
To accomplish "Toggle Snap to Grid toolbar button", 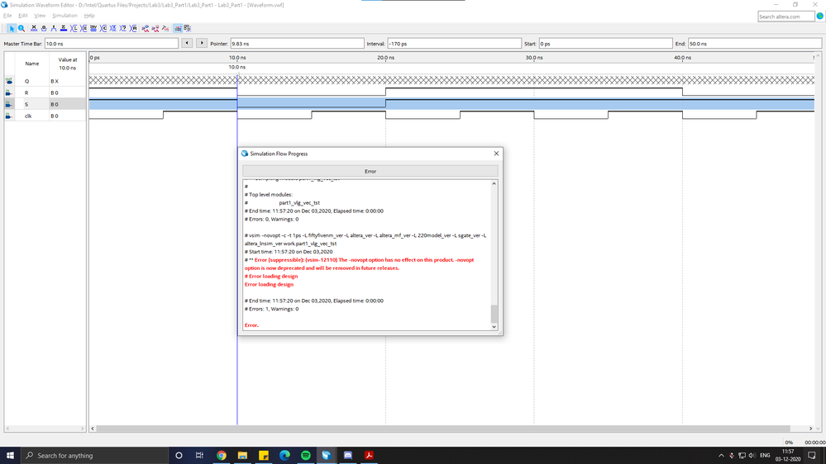I will coord(178,28).
